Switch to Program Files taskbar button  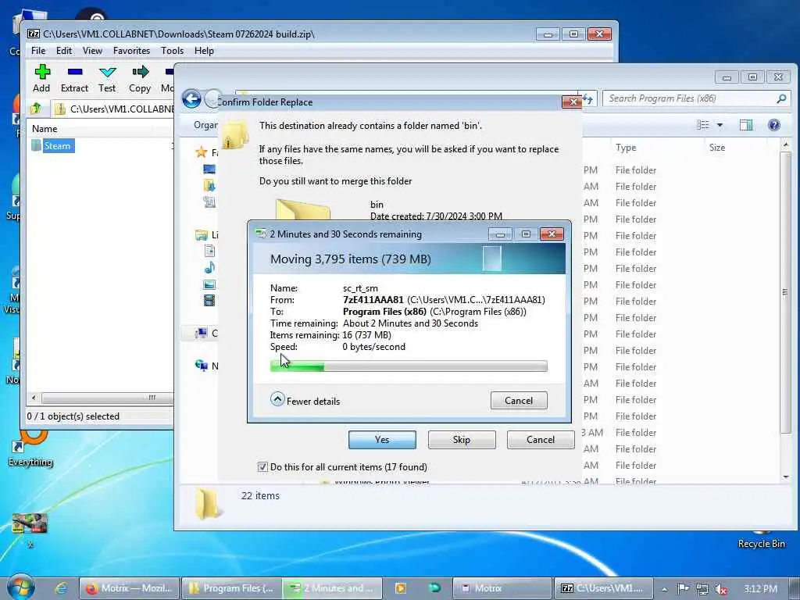pos(231,588)
